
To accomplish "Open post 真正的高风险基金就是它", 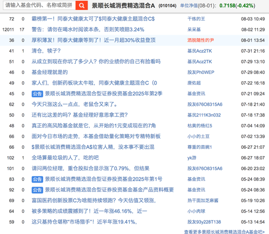I will 94,126.
